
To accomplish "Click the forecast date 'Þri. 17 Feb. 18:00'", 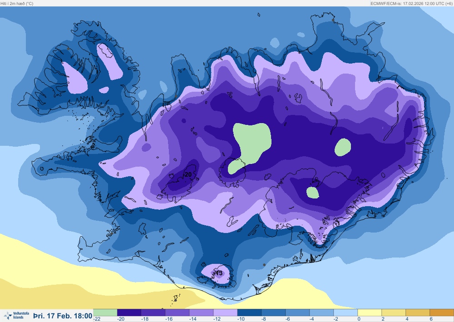I will pos(63,316).
